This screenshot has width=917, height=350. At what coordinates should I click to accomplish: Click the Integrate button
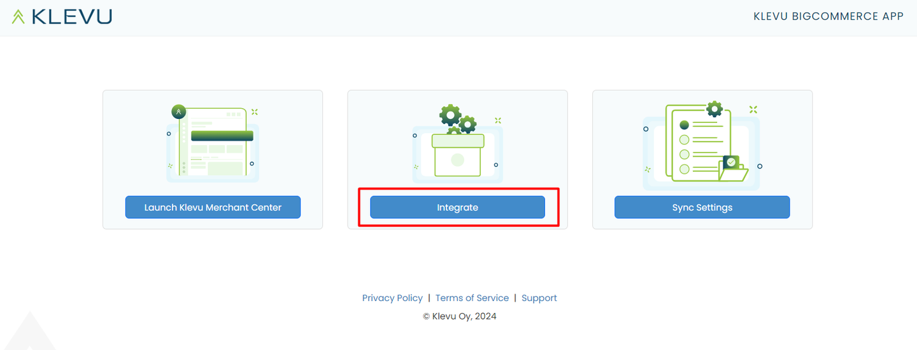[457, 207]
